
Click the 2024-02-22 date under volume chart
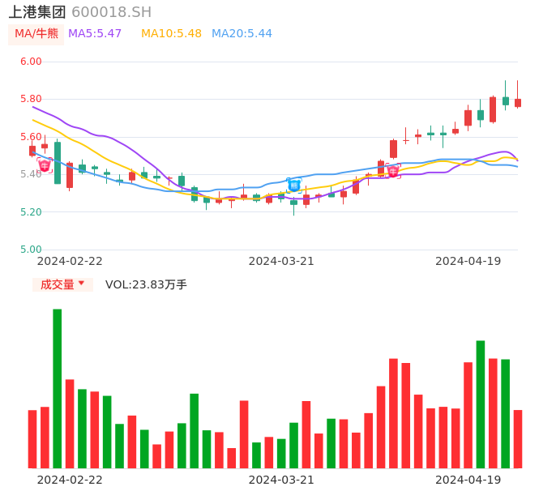70,480
